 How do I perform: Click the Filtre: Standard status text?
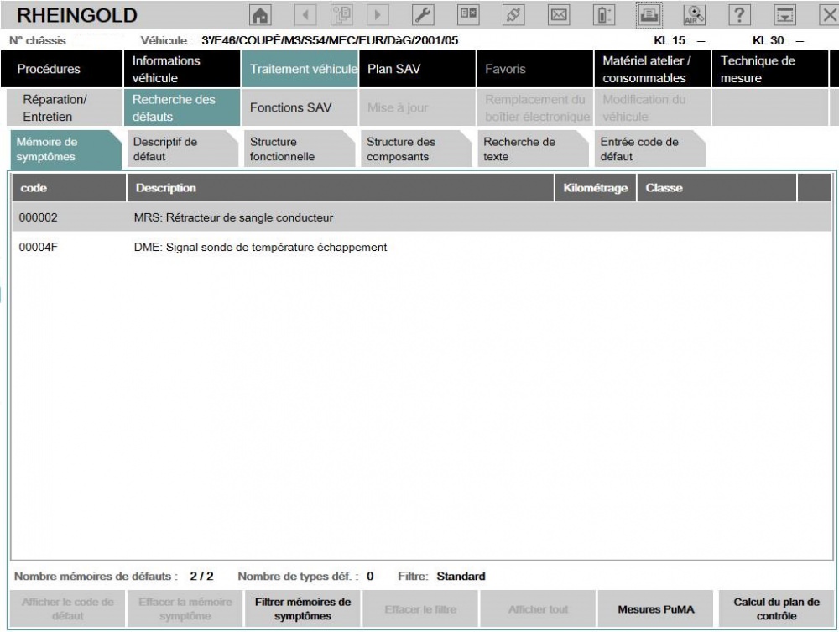pyautogui.click(x=441, y=577)
